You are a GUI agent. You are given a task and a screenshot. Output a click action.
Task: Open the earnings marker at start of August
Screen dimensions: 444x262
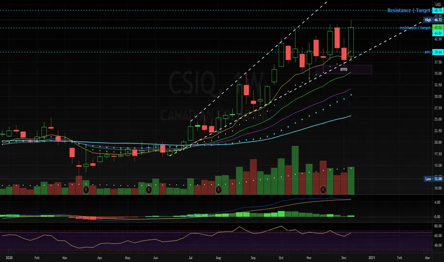coord(218,190)
